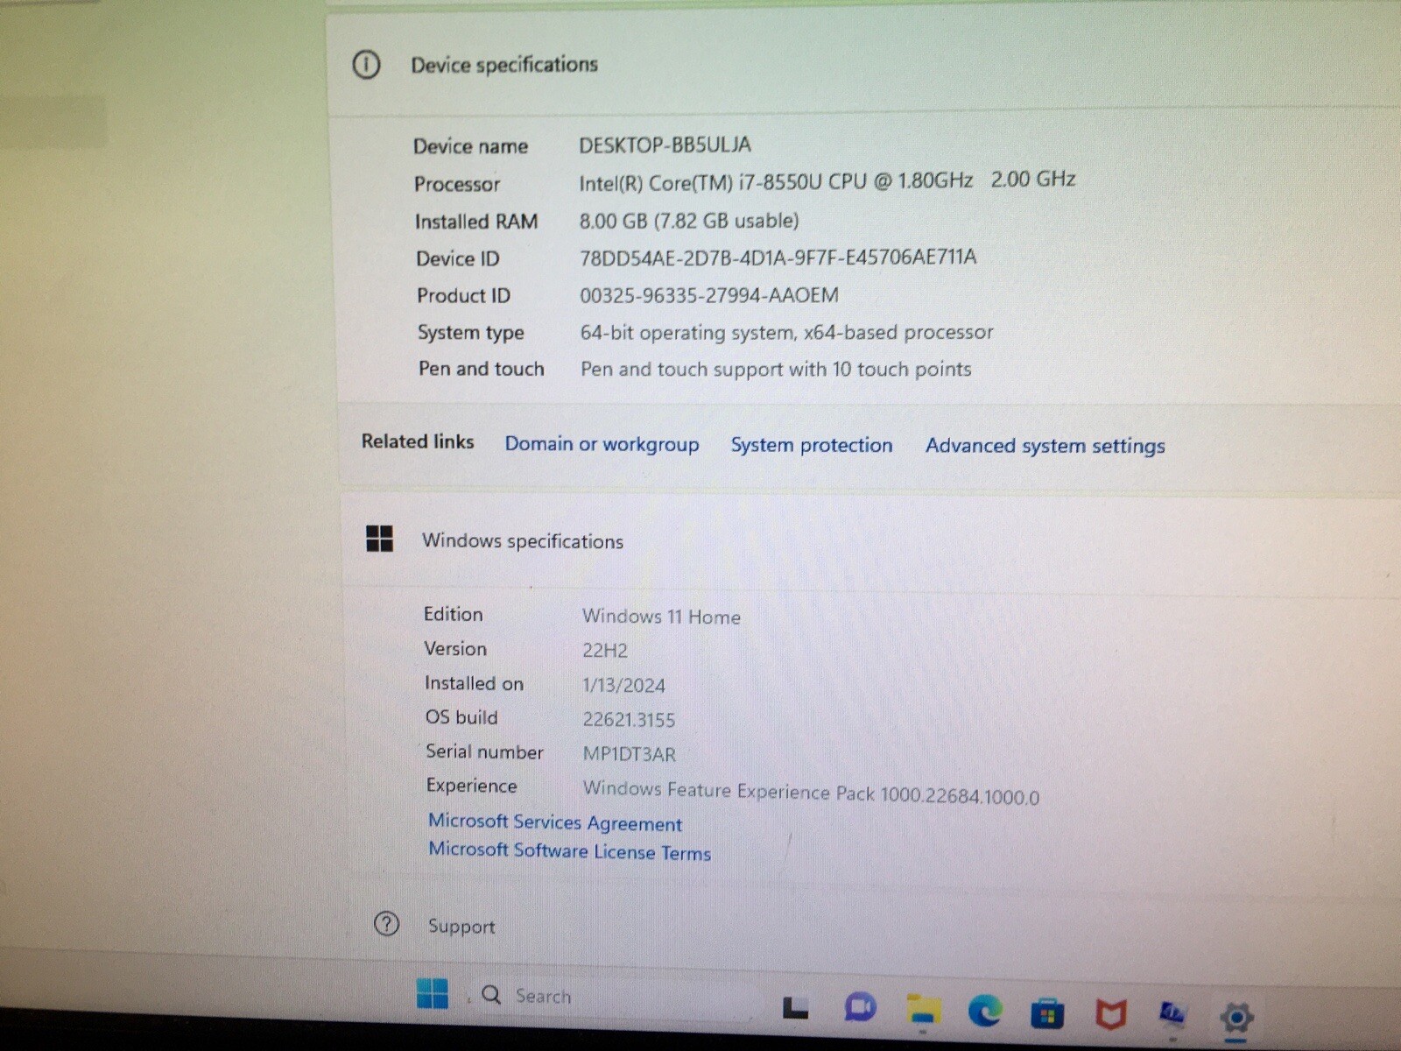The width and height of the screenshot is (1401, 1051).
Task: Open McAfee from the taskbar
Action: [x=1110, y=1015]
